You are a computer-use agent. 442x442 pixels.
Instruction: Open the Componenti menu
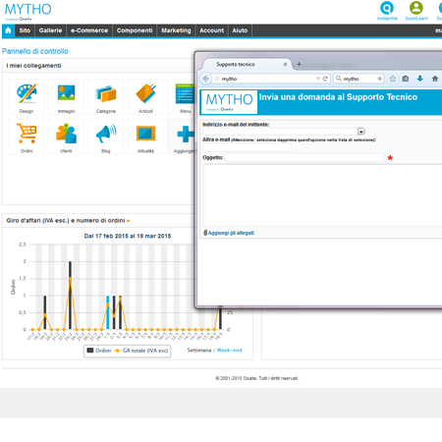pos(135,30)
